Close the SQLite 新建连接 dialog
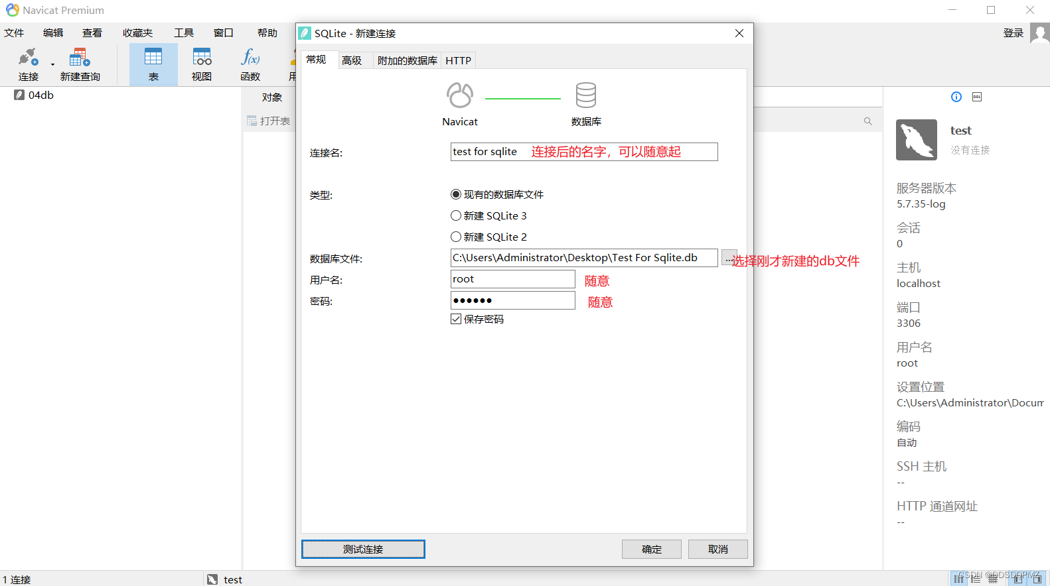 click(x=739, y=33)
